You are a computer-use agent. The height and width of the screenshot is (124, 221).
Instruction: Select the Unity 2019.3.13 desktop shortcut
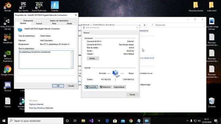point(7,24)
